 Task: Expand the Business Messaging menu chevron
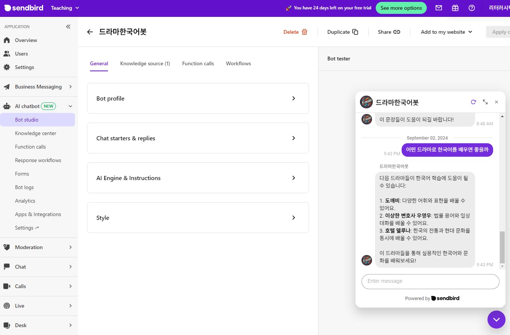tap(70, 87)
